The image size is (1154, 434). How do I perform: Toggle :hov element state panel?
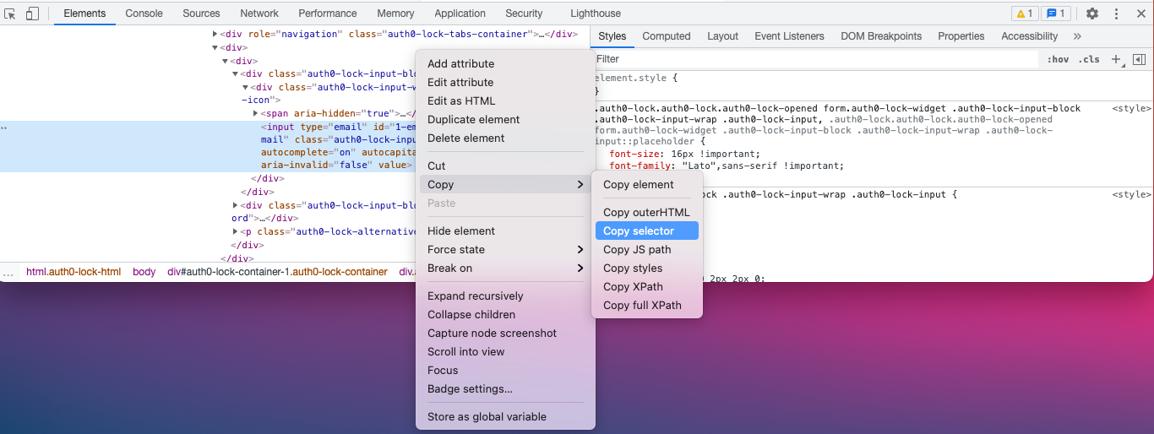(x=1058, y=59)
